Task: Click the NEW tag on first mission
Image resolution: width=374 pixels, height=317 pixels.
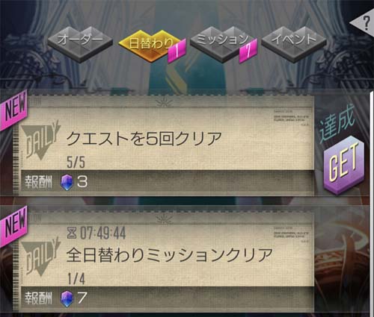Action: [14, 110]
